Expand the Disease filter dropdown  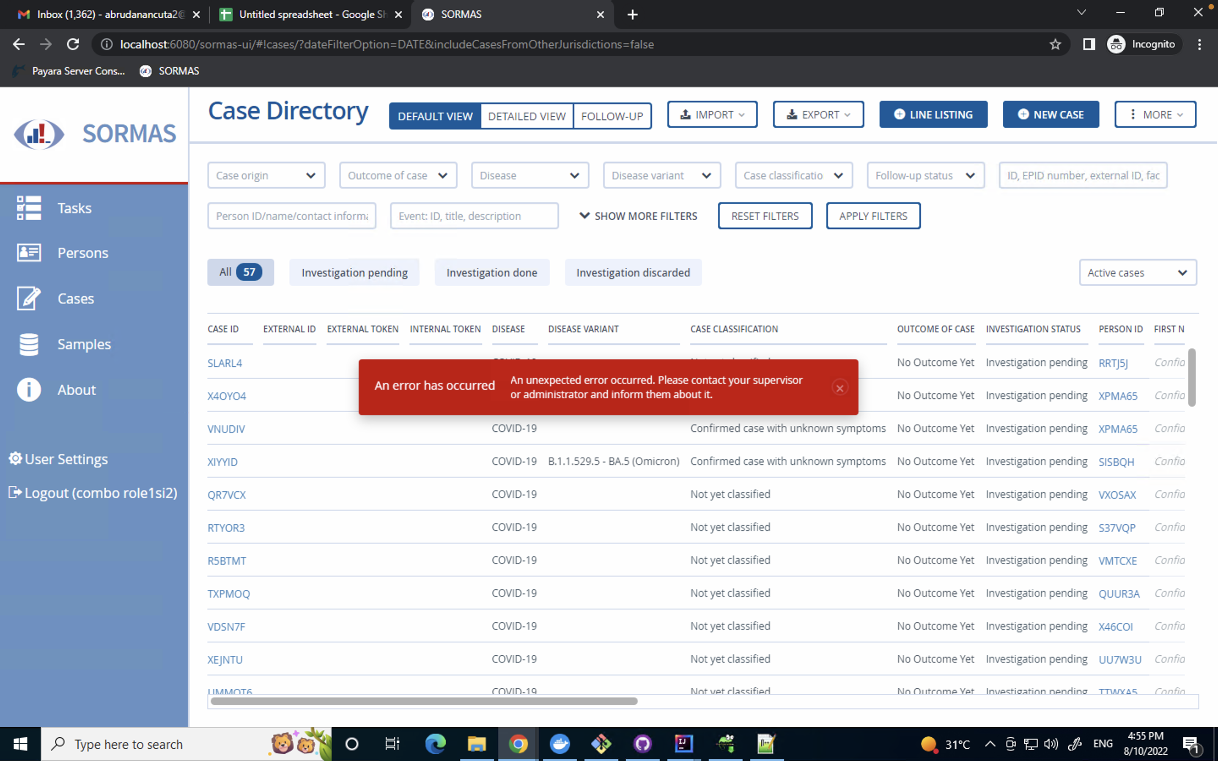(x=529, y=175)
